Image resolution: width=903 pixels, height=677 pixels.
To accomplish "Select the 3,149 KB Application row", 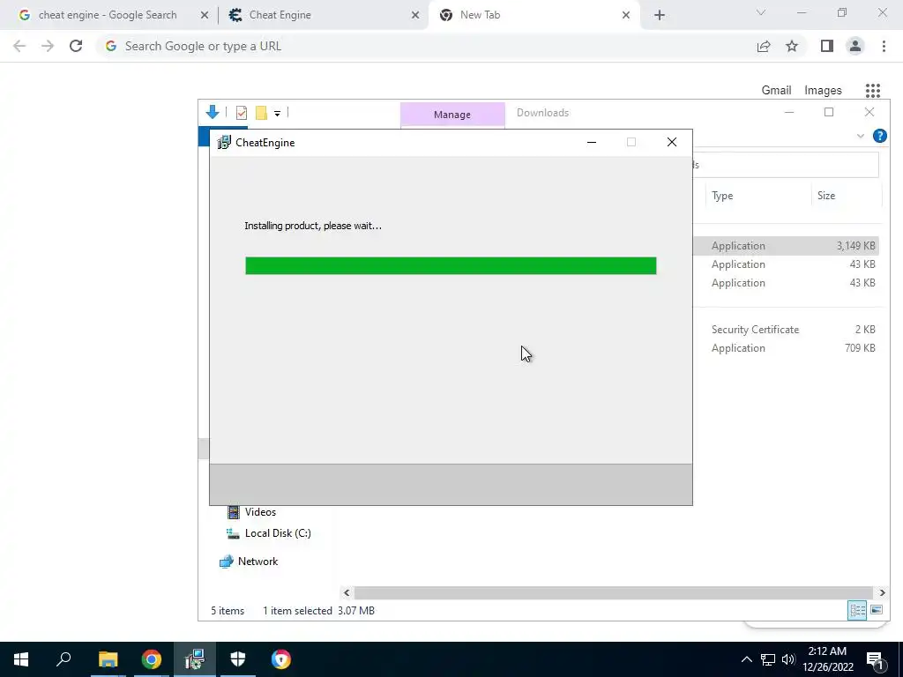I will [786, 246].
